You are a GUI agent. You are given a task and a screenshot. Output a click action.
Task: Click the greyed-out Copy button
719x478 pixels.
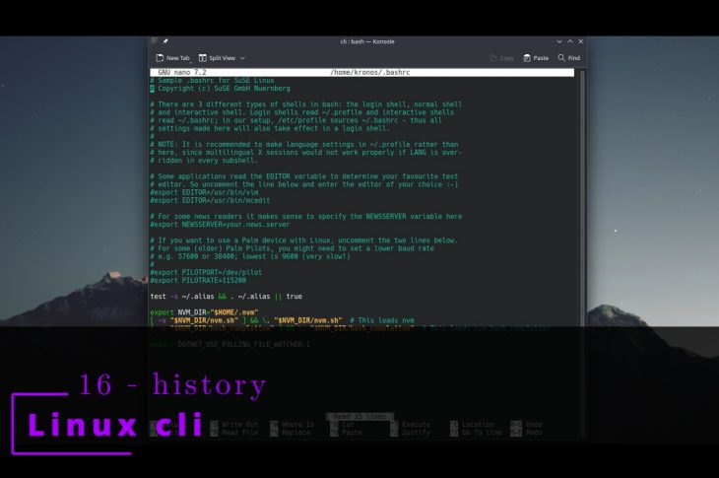click(x=502, y=58)
